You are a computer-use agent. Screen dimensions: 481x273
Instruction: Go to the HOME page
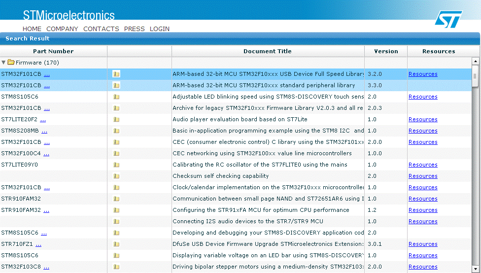32,29
